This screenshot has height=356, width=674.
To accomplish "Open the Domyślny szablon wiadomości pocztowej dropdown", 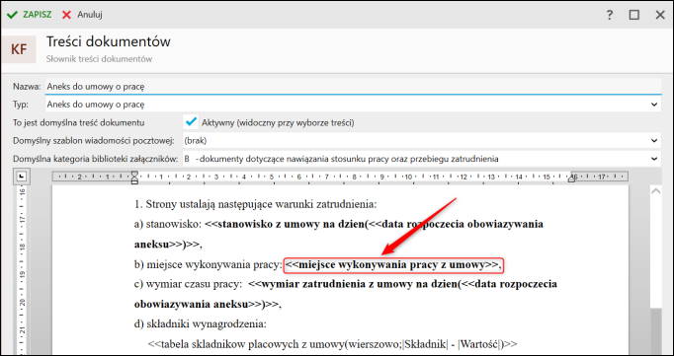I will pyautogui.click(x=654, y=140).
